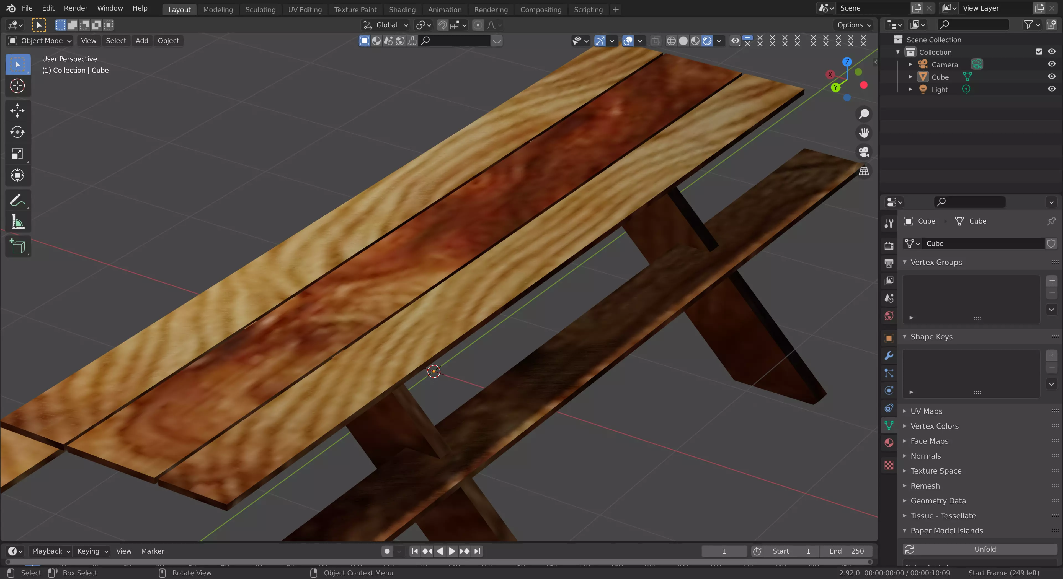1063x579 pixels.
Task: Open the Texture properties checker tab
Action: 889,465
